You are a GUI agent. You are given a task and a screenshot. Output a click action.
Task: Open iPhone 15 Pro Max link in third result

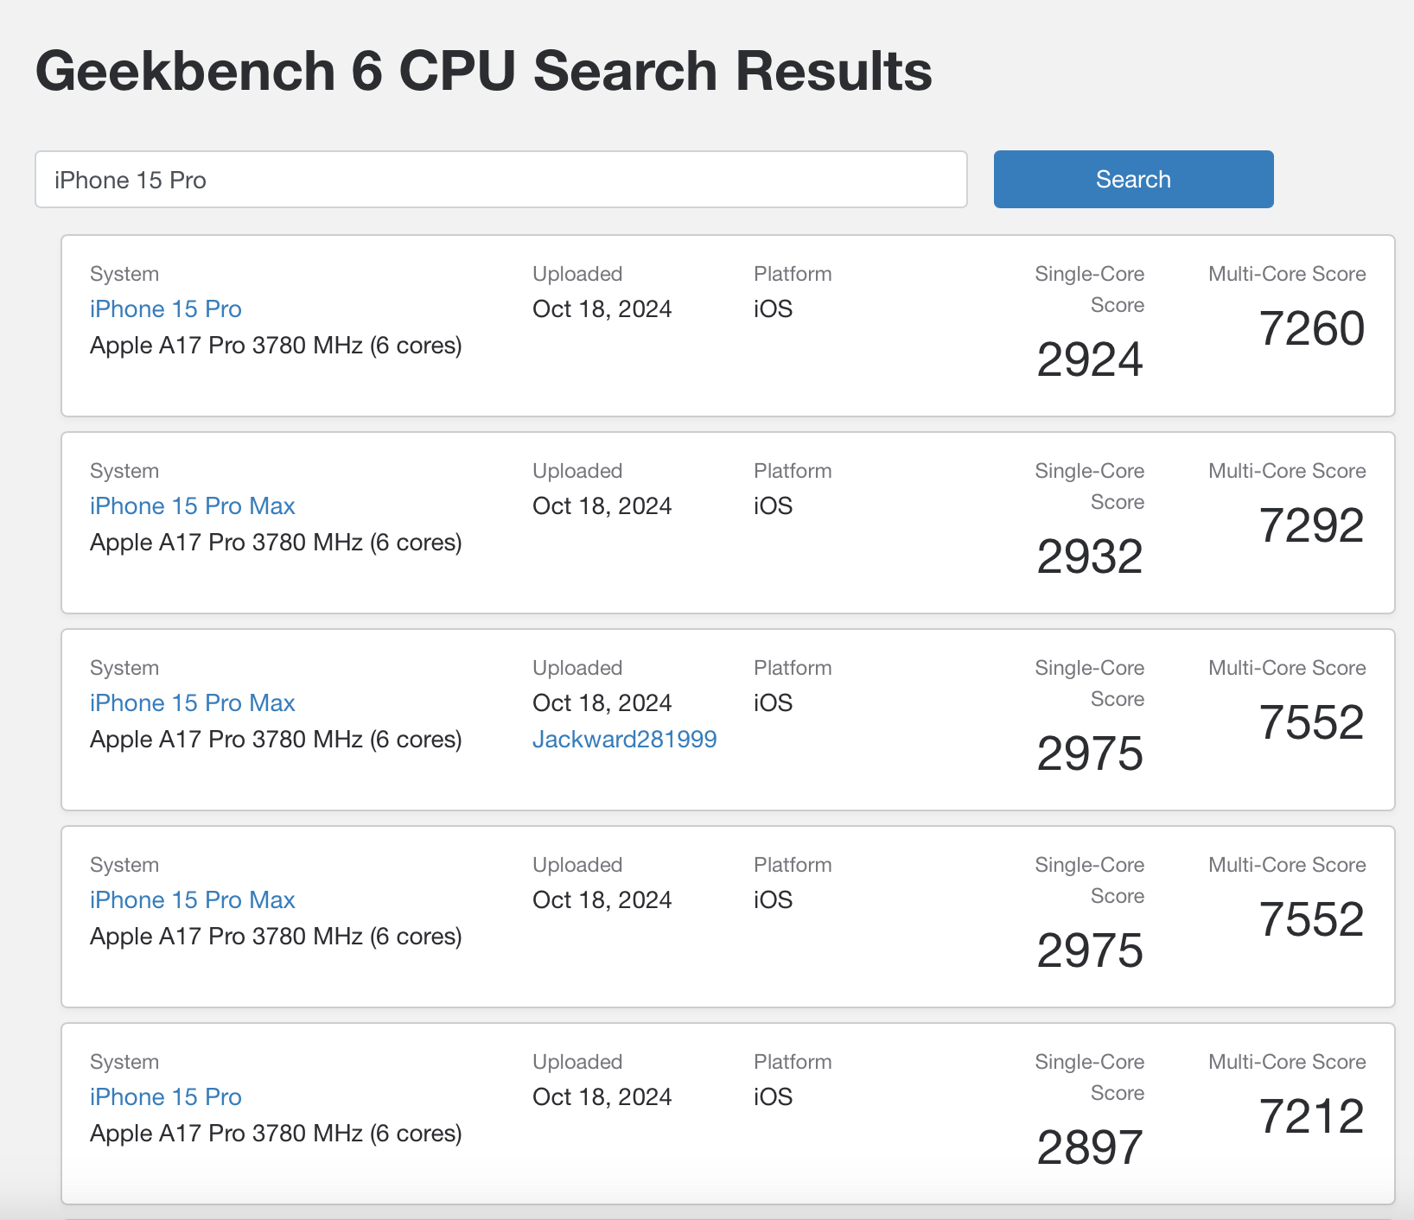tap(192, 702)
